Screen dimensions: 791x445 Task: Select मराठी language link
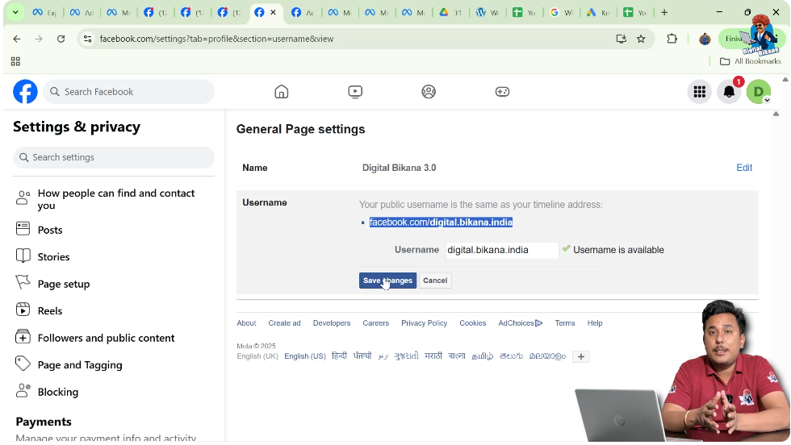tap(433, 356)
